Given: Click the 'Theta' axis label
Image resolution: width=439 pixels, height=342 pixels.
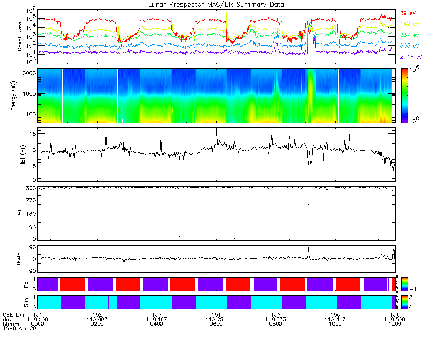Looking at the screenshot, I should (x=19, y=259).
